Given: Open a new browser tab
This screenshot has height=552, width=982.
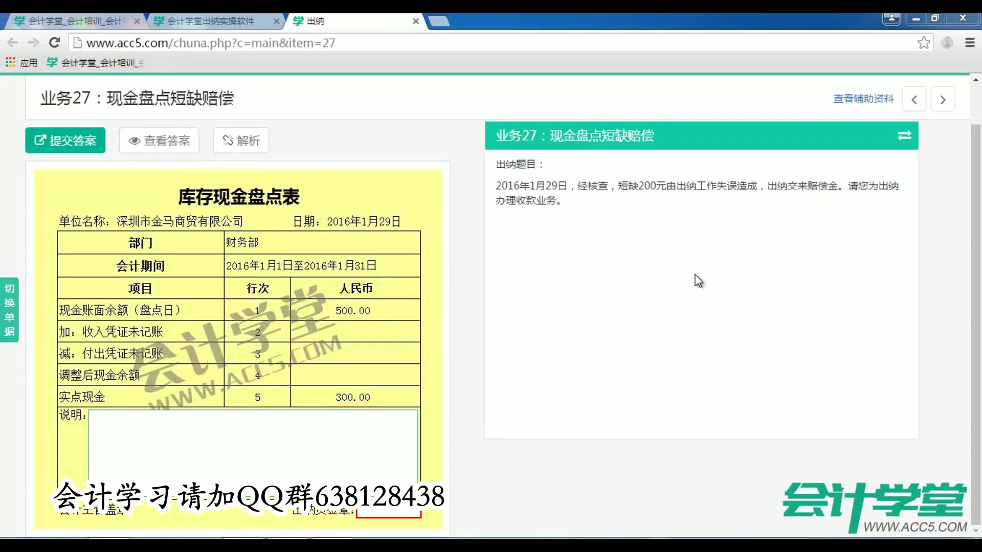Looking at the screenshot, I should (439, 21).
